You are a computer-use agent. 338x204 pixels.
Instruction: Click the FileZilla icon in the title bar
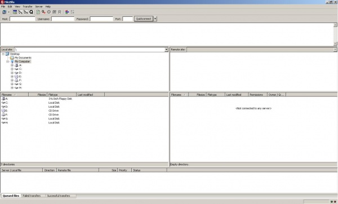pyautogui.click(x=2, y=2)
